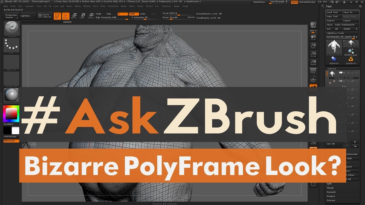This screenshot has width=365, height=205.
Task: Enable AAHalf antialiased view icon
Action: (313, 63)
